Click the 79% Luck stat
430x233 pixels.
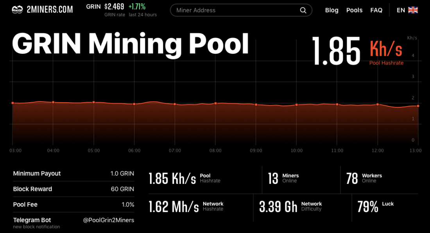(x=375, y=206)
